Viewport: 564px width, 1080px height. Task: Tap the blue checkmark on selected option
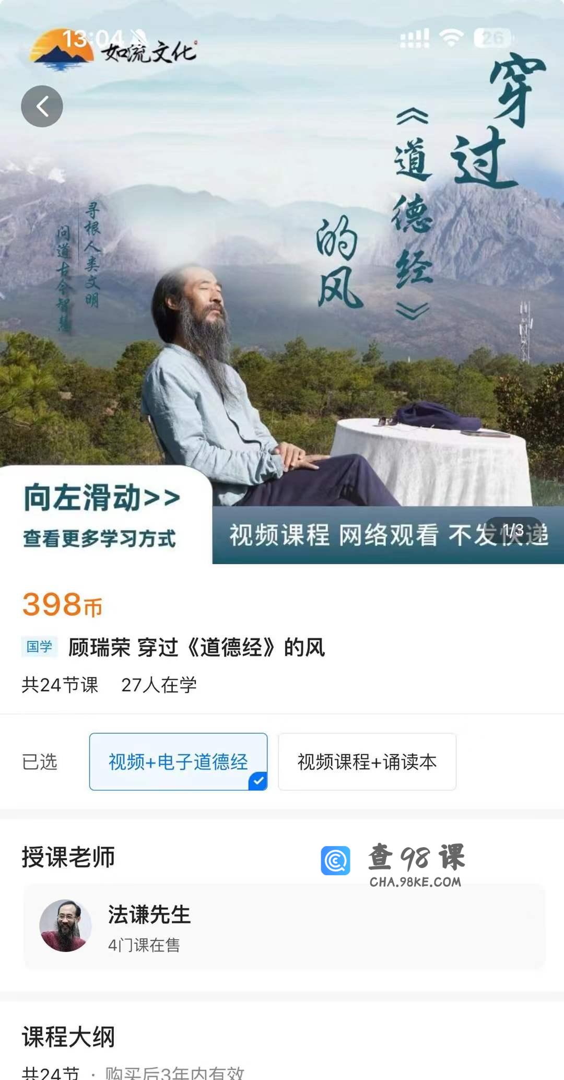tap(258, 781)
